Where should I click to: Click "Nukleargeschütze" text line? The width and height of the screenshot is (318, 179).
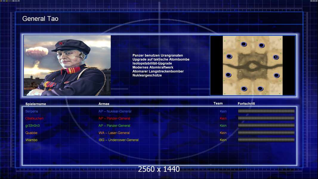point(147,75)
